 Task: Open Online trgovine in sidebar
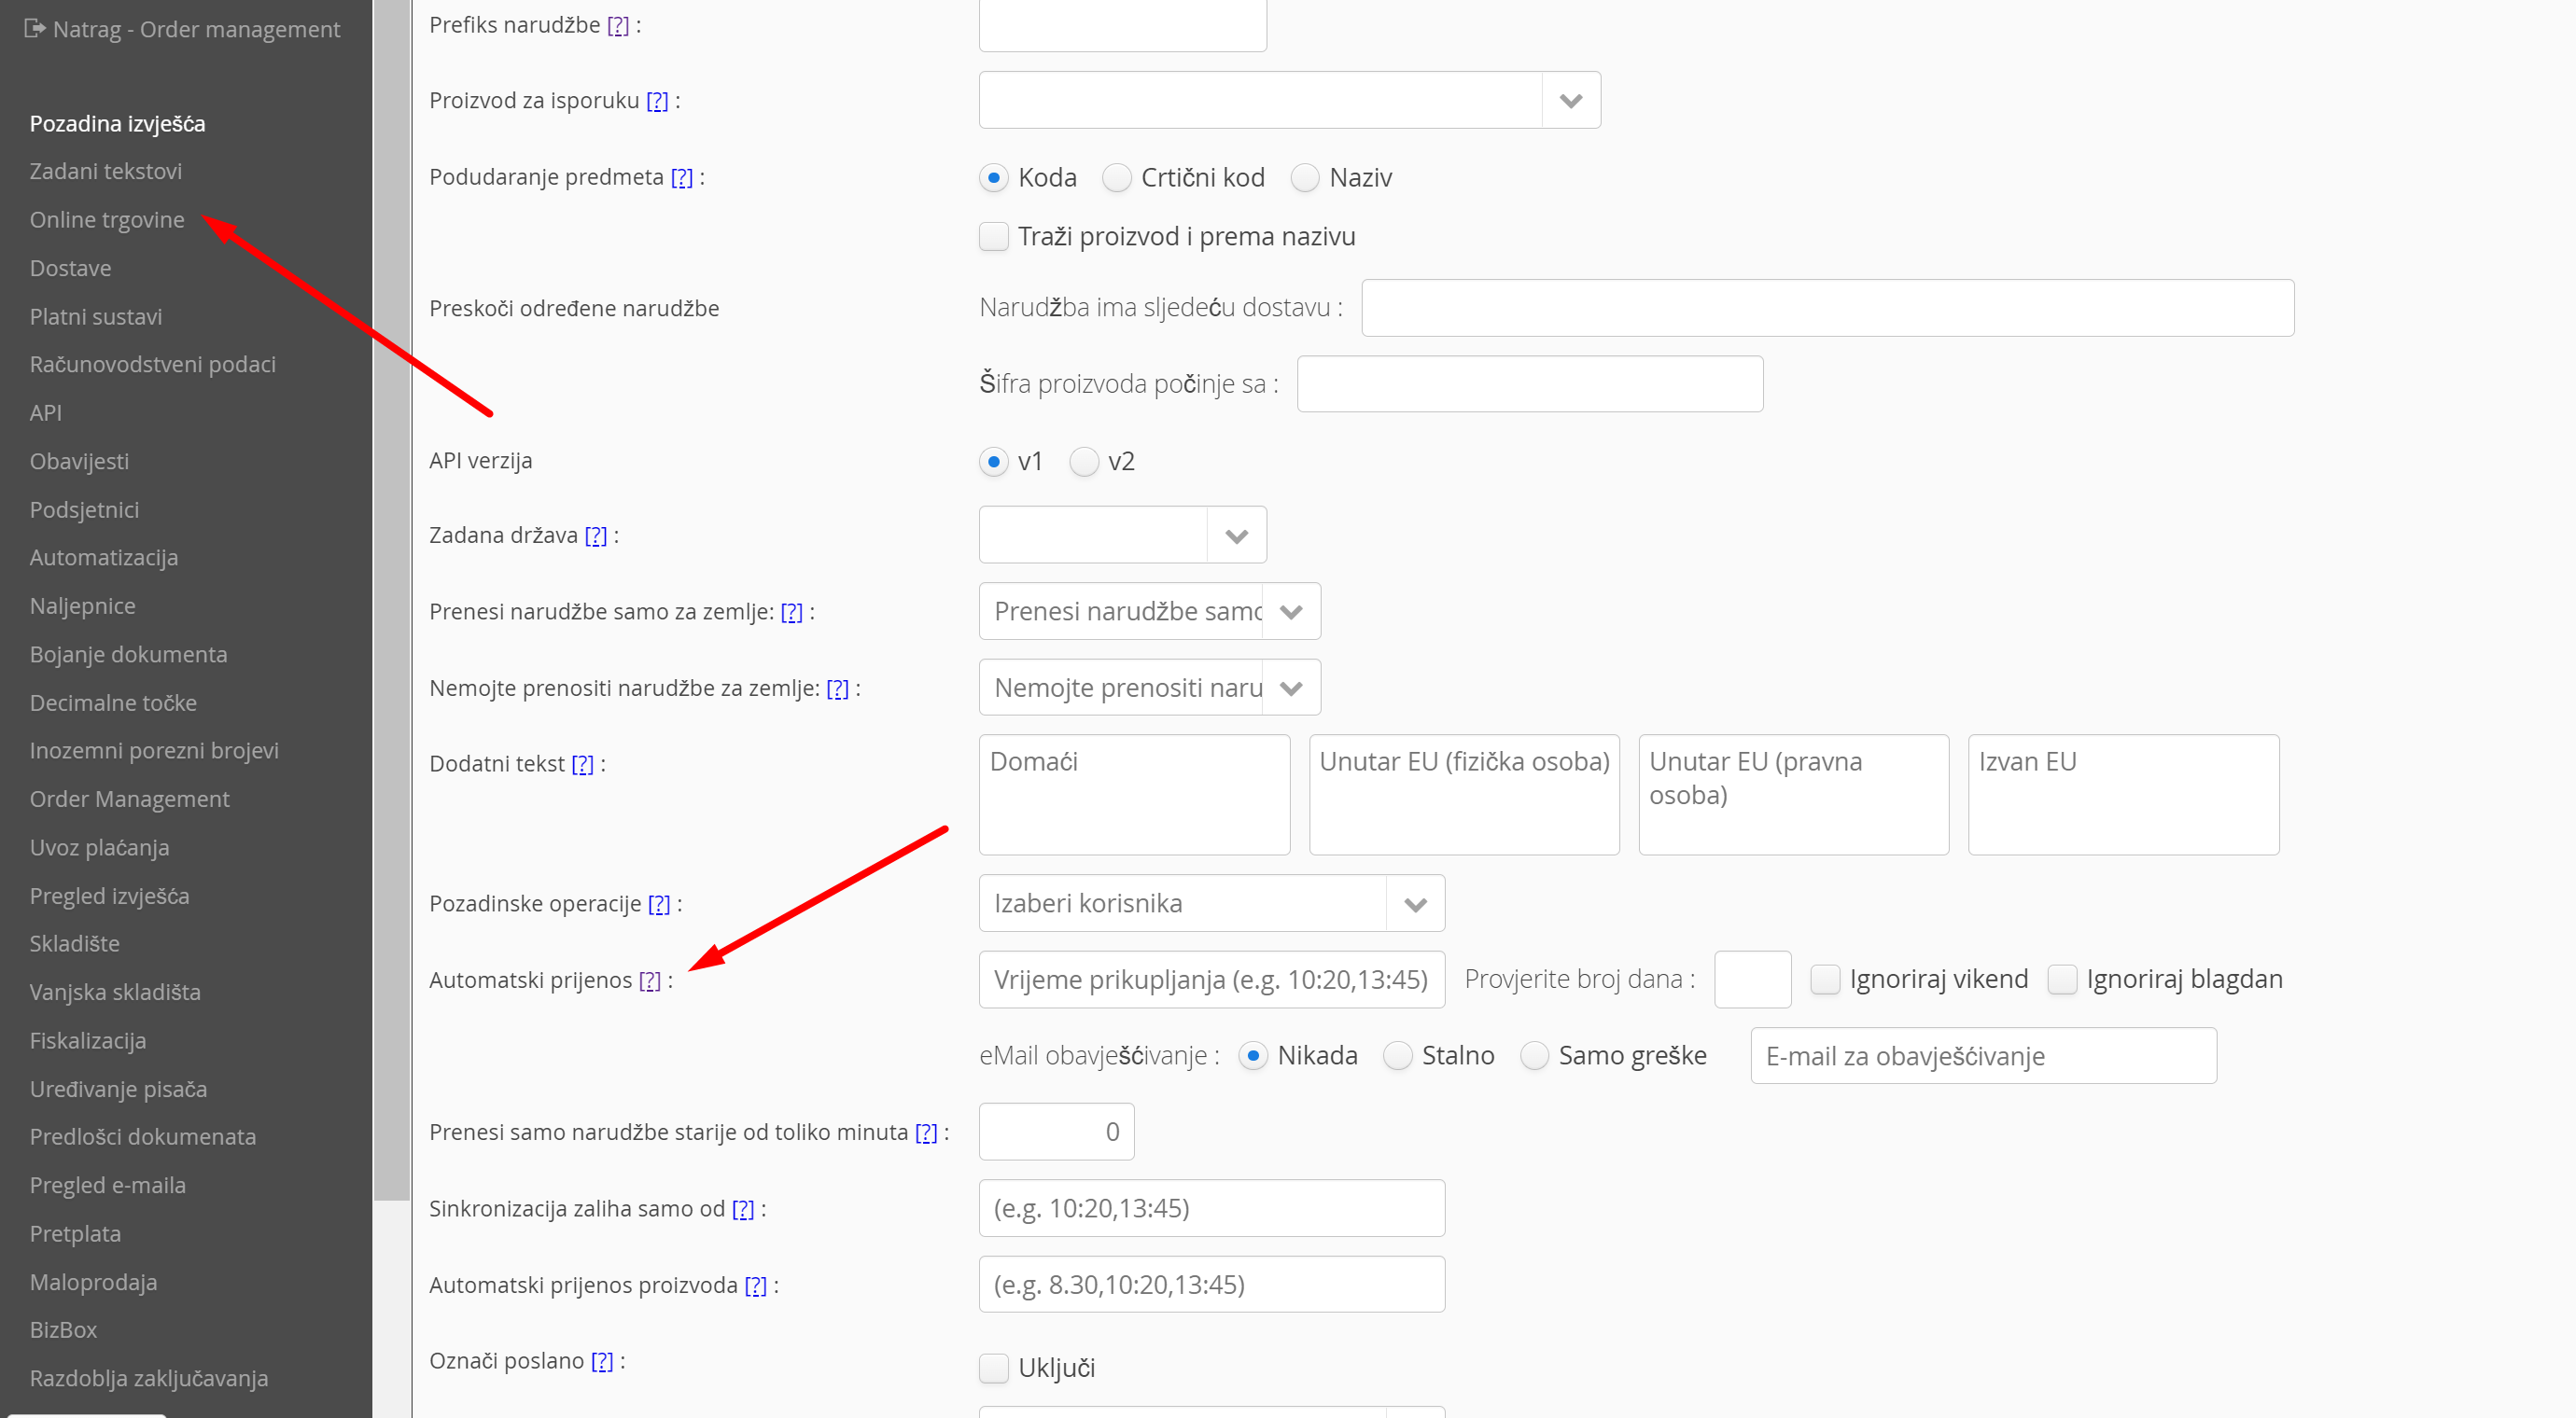tap(107, 220)
